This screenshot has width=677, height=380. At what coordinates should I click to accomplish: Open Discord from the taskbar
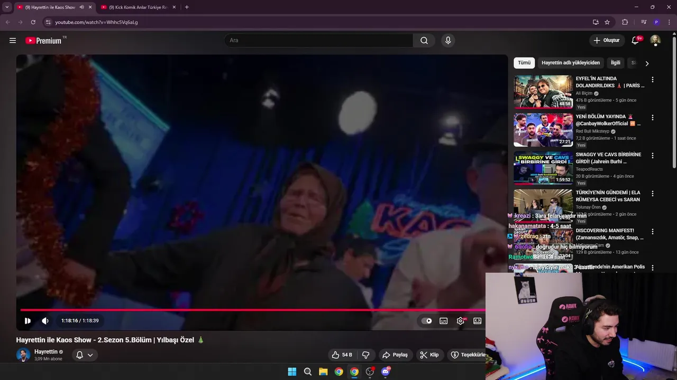(x=386, y=372)
